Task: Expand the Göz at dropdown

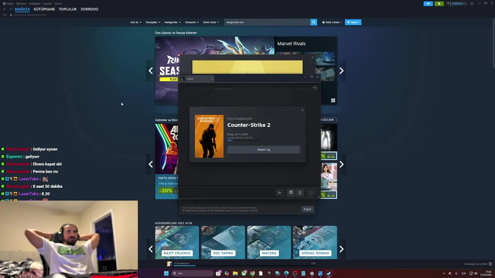Action: click(x=136, y=22)
